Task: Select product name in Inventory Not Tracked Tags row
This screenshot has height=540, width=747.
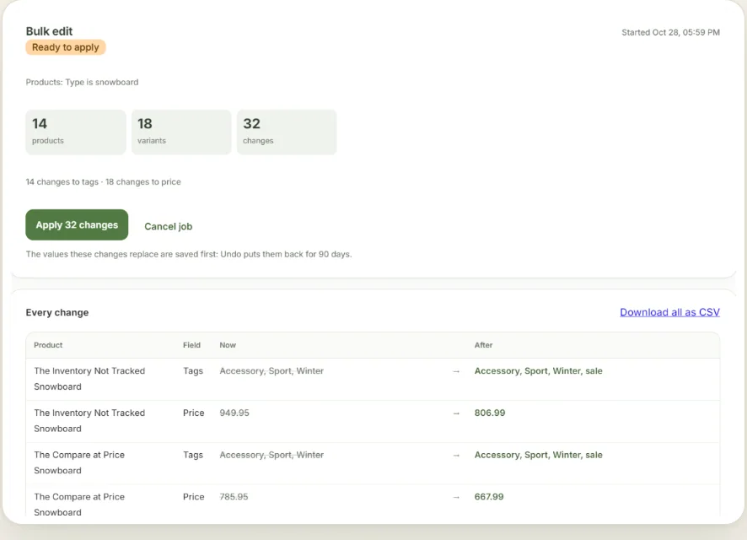Action: [89, 379]
